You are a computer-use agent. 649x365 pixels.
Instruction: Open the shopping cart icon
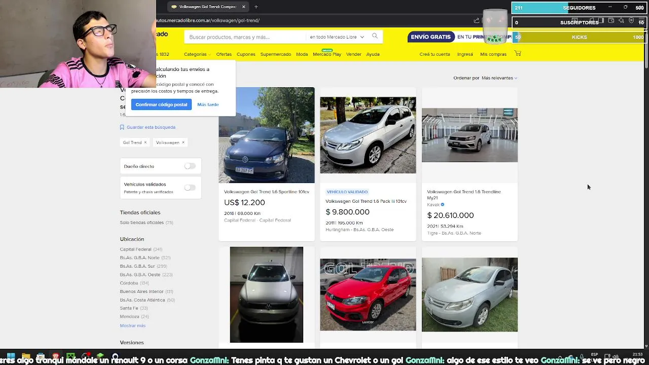point(518,53)
